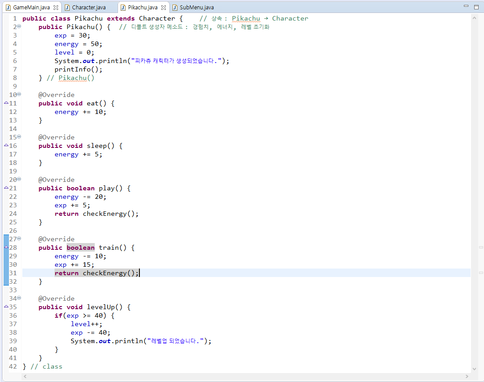The height and width of the screenshot is (382, 484).
Task: Collapse the sleep() method fold at line 15
Action: click(19, 136)
